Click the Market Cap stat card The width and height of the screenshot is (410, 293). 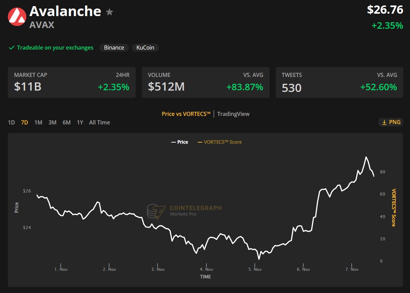72,82
